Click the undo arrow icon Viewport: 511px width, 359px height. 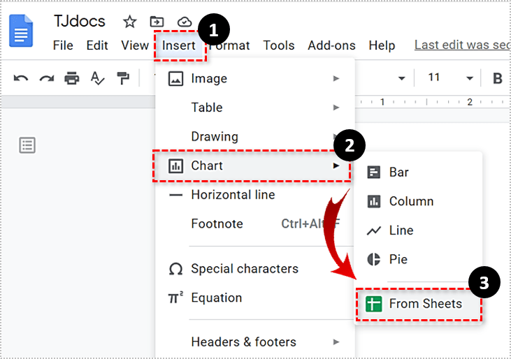(21, 78)
